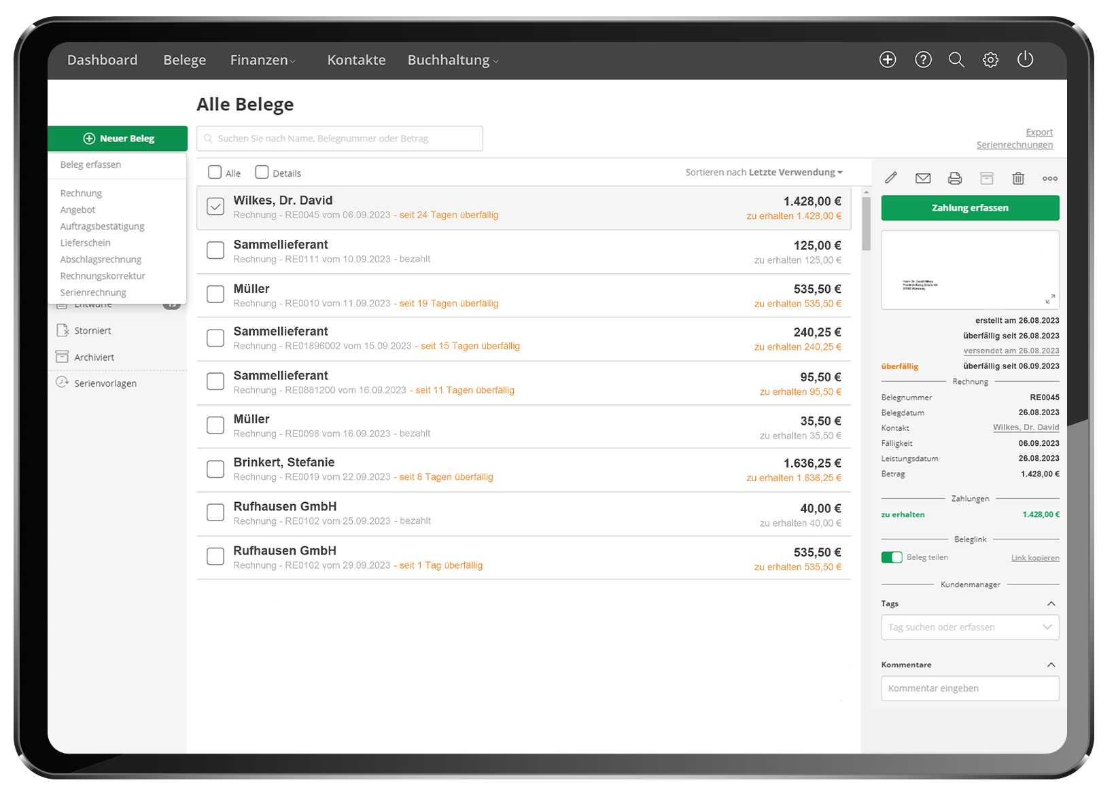Open the help question mark icon

923,60
